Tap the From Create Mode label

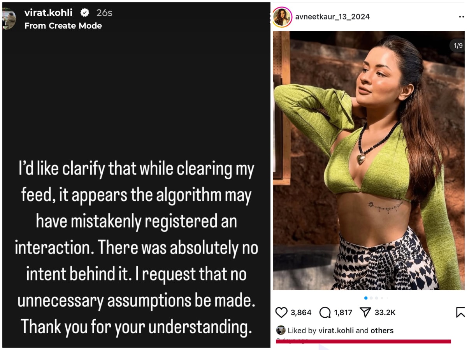63,26
